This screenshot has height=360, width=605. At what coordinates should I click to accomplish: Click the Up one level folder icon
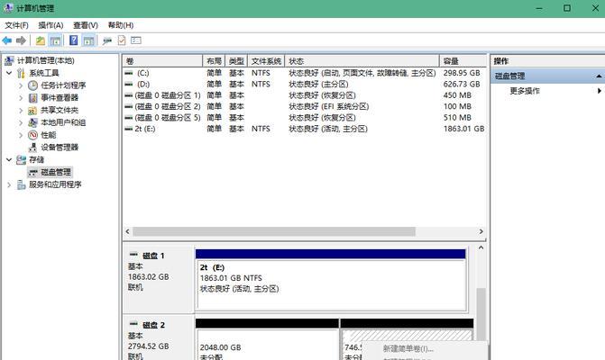[41, 40]
